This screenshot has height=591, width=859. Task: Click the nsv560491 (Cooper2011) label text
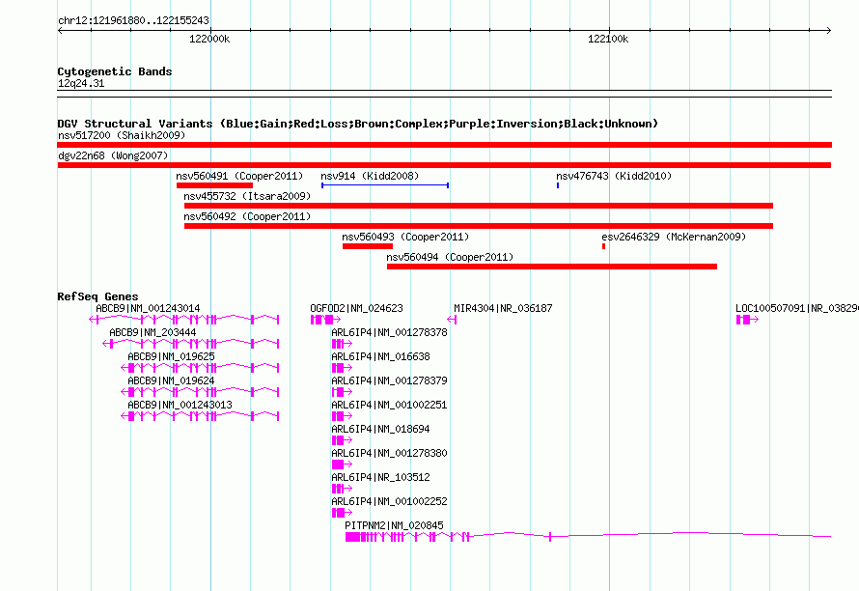239,176
